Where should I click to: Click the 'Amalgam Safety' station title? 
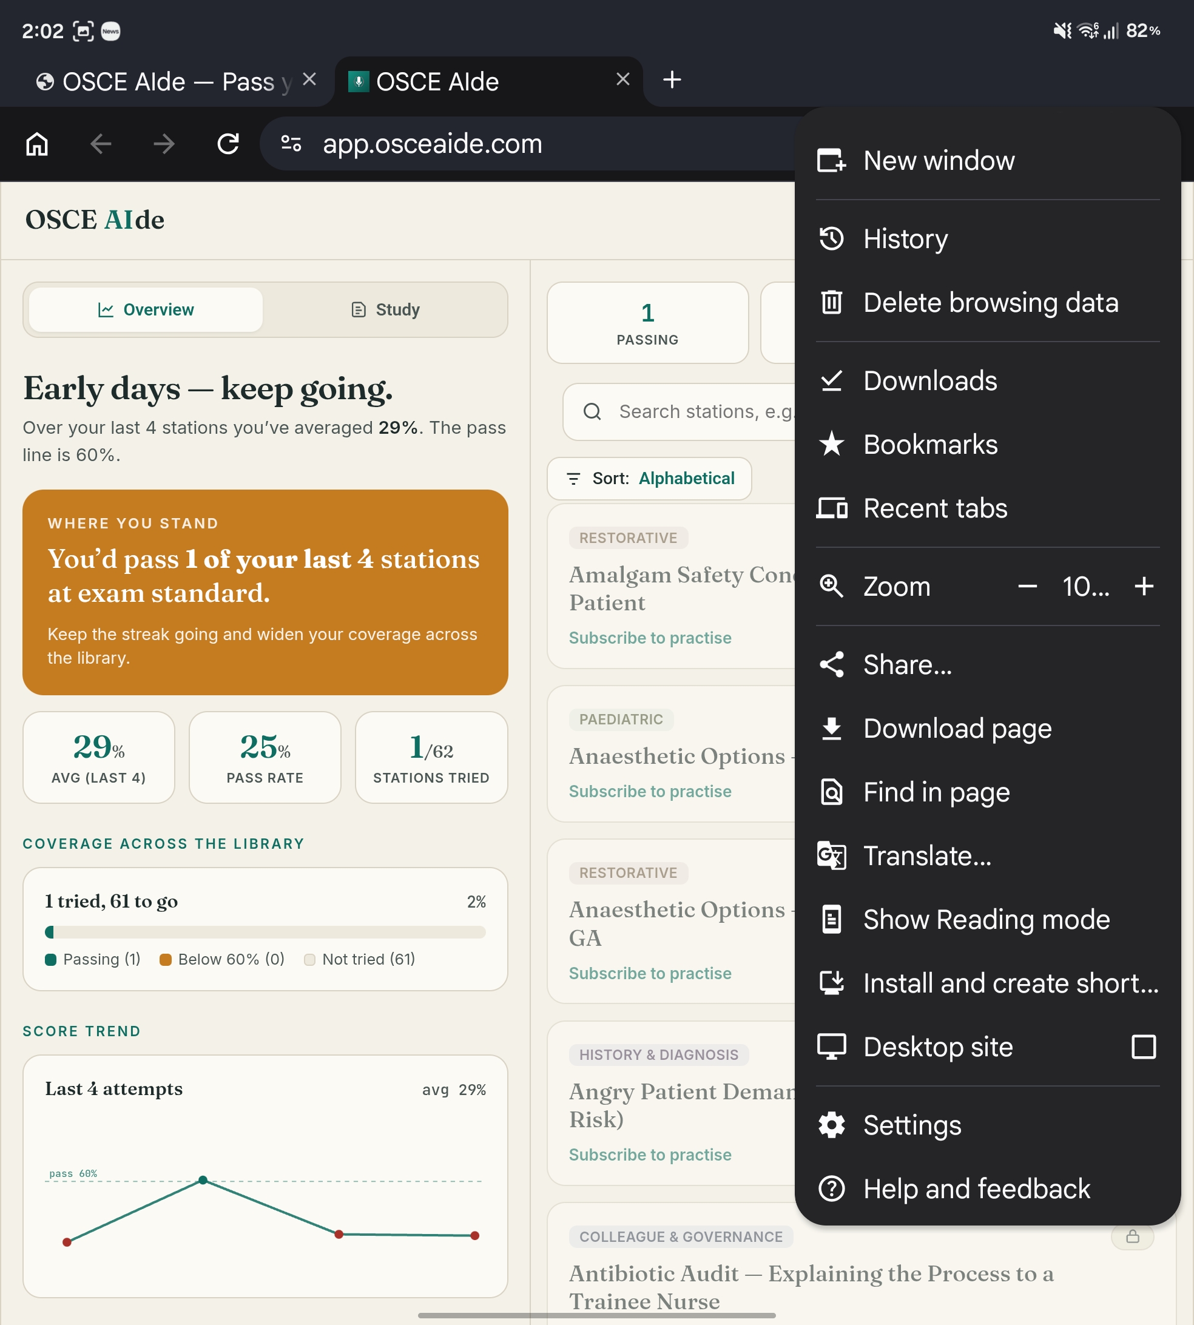(x=683, y=588)
